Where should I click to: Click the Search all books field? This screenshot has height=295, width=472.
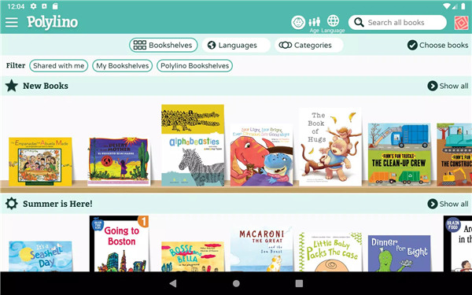[x=397, y=23]
